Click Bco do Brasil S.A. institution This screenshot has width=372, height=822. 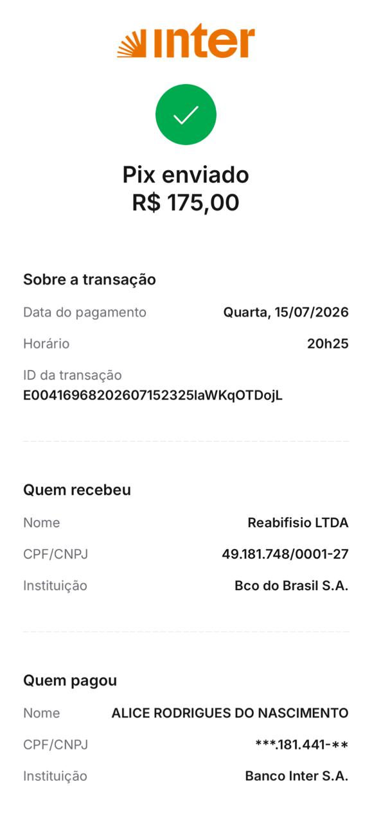[292, 586]
